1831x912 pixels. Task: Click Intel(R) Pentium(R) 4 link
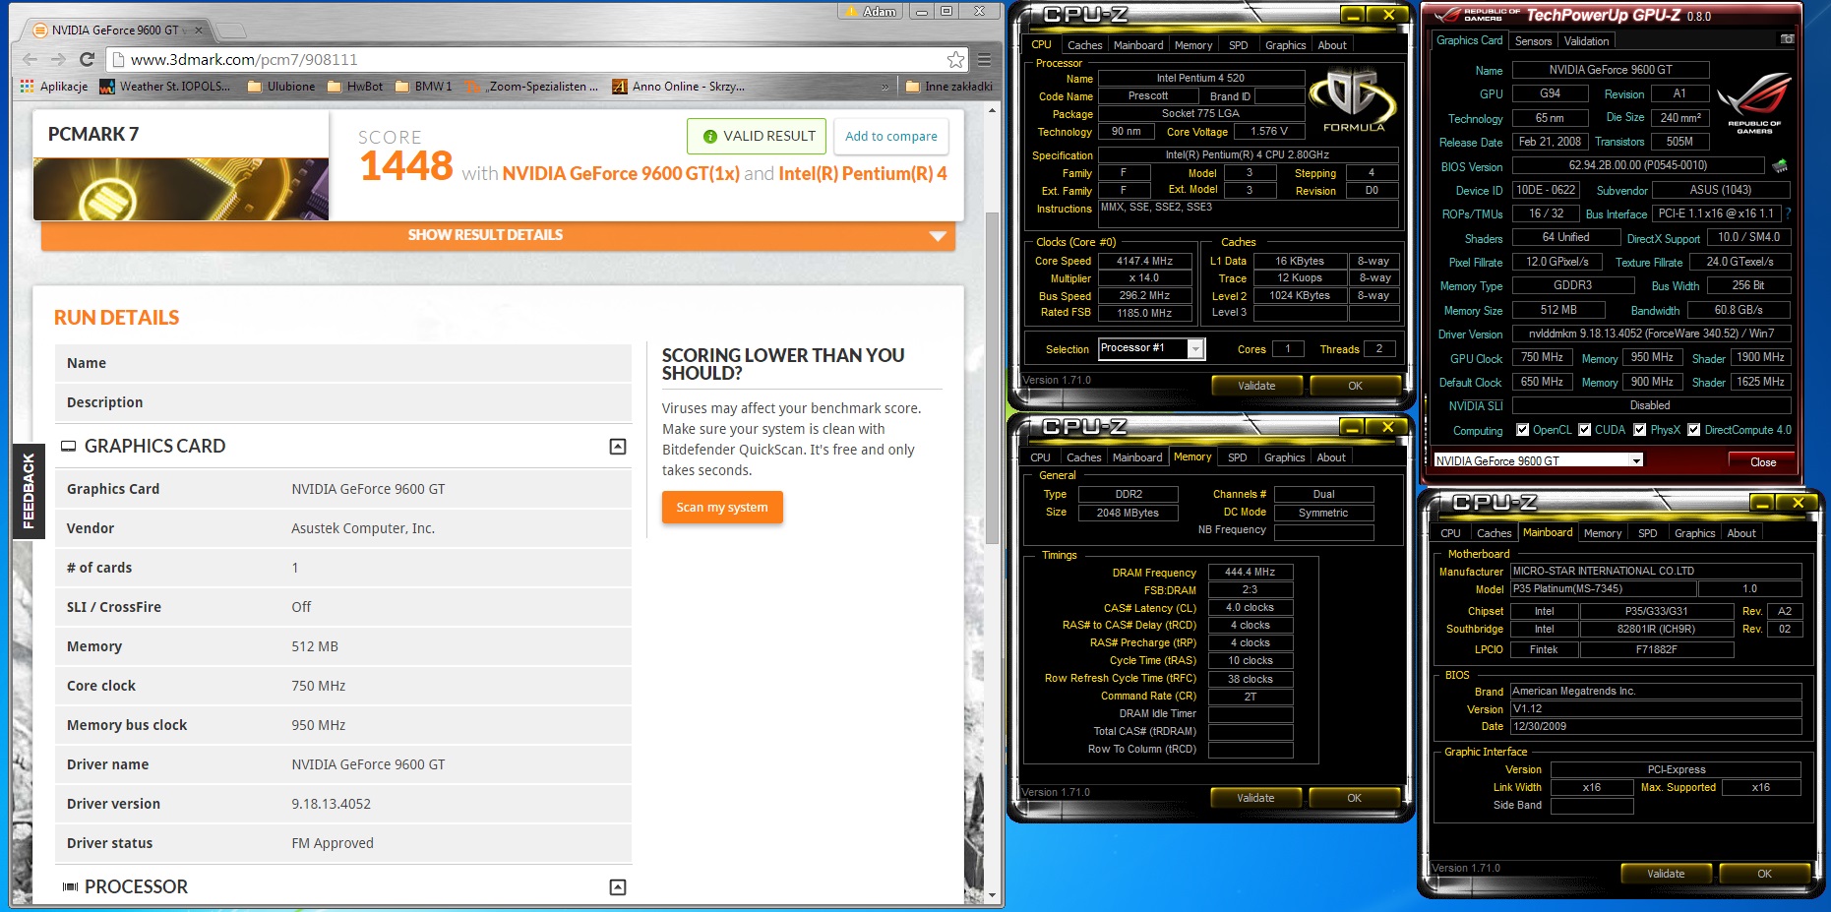point(863,173)
